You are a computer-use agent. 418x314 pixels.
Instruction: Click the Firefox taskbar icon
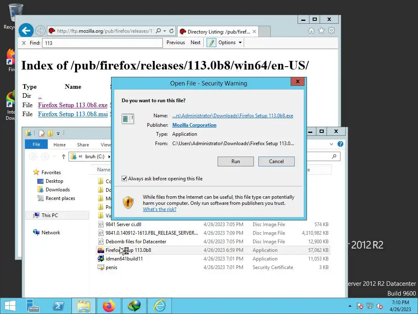click(109, 306)
